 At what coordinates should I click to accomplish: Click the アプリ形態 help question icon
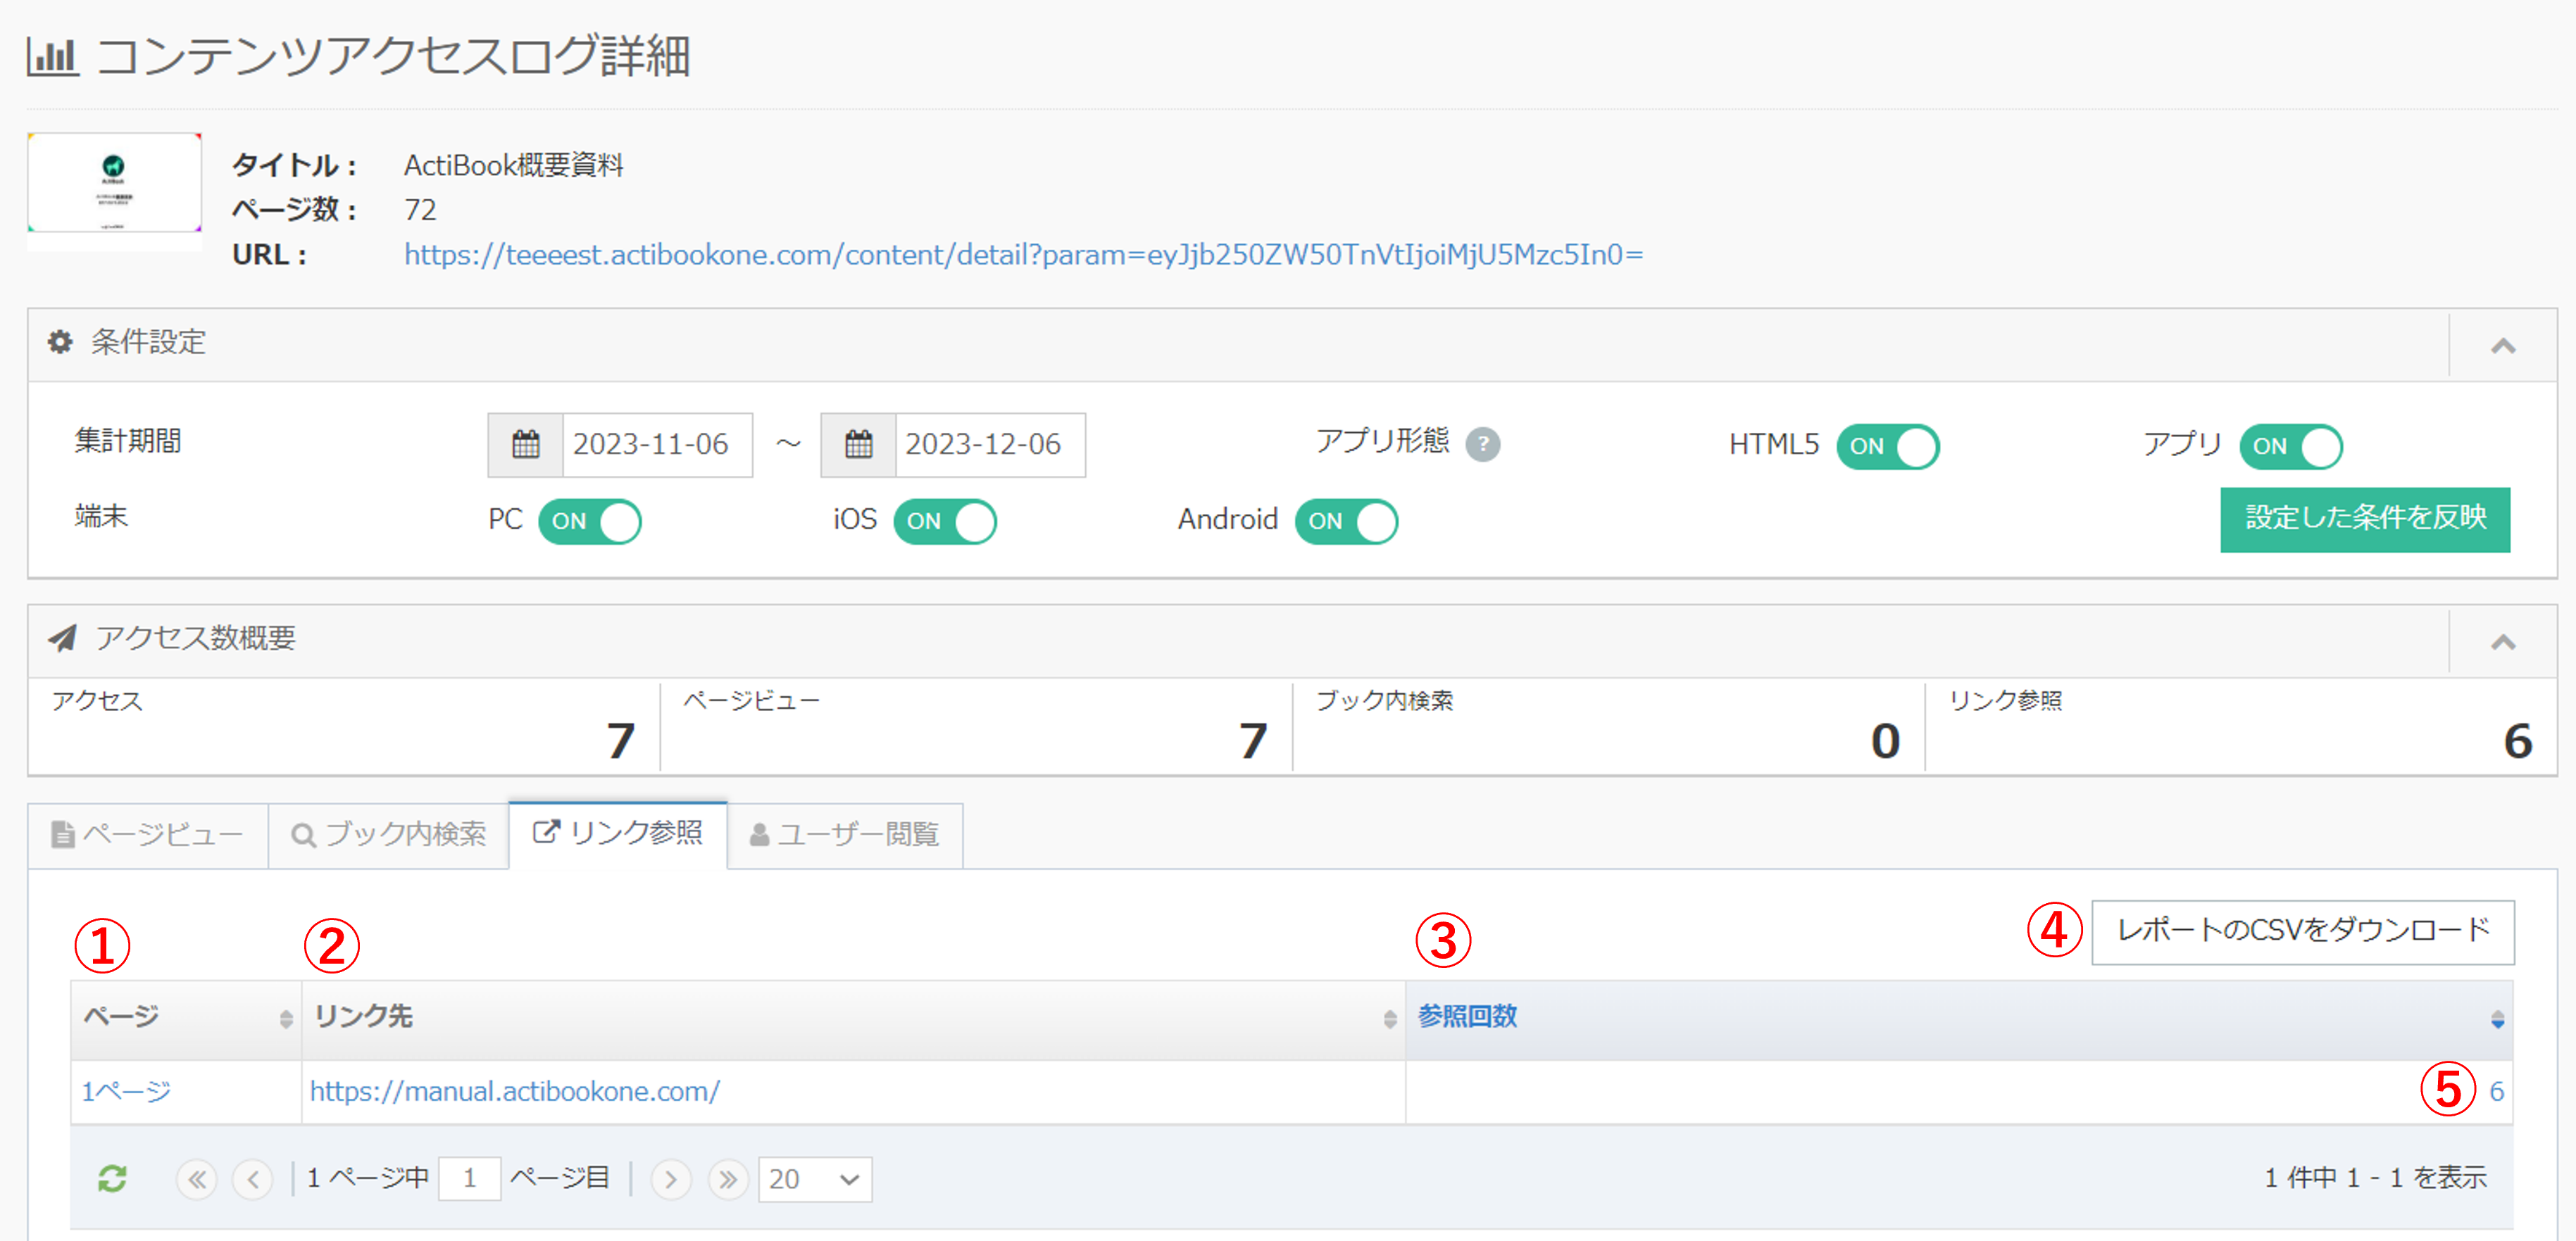1482,443
